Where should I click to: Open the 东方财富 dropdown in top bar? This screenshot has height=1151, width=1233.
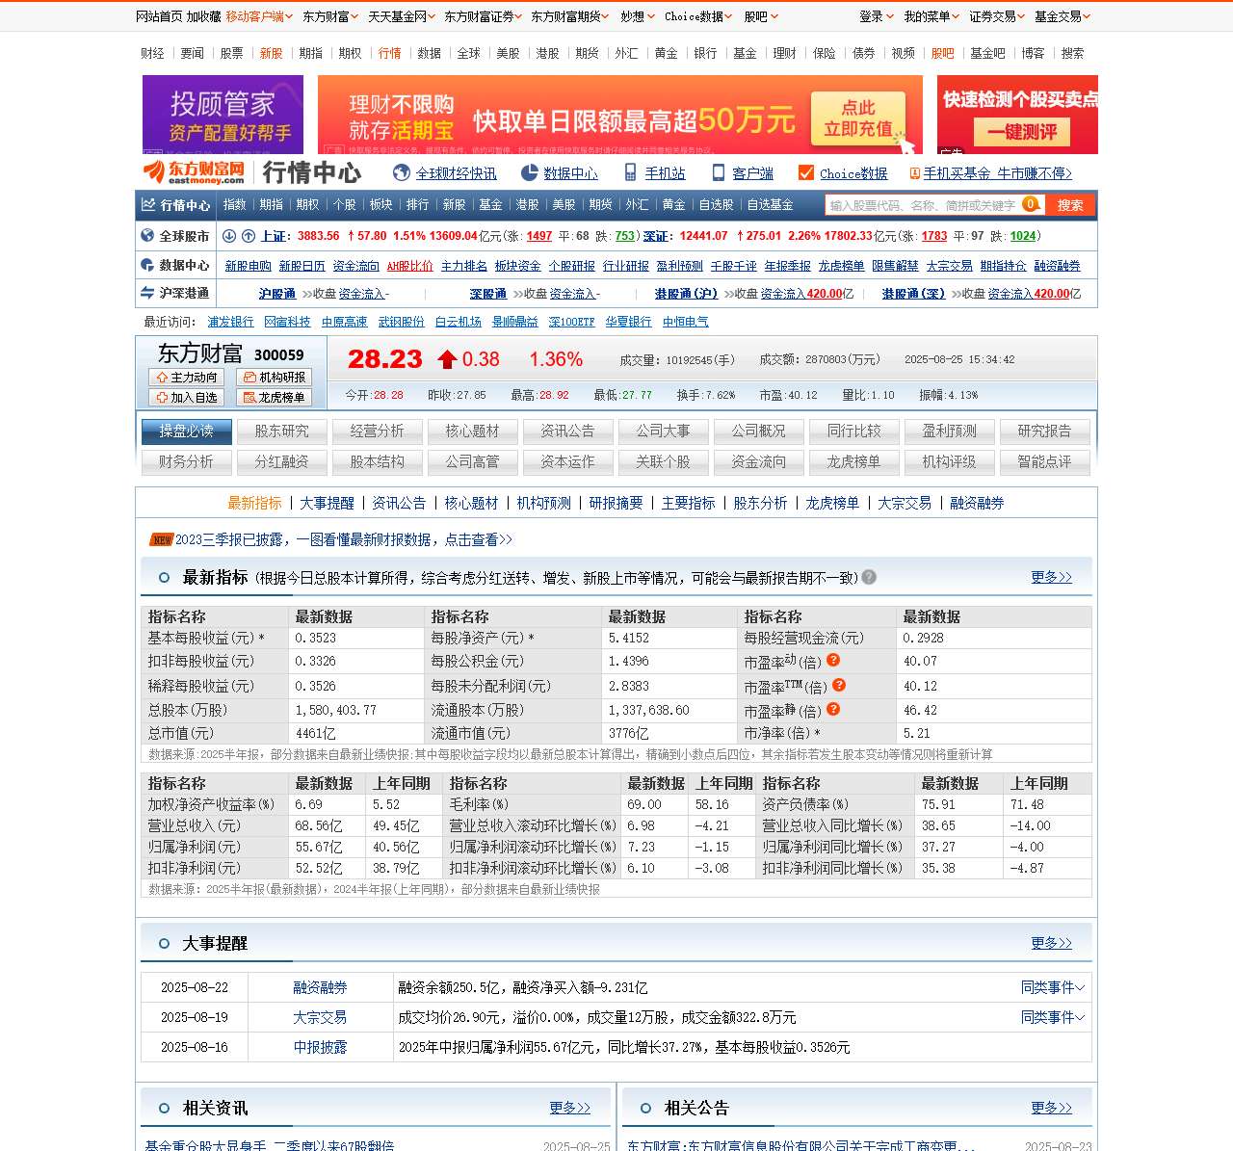(x=329, y=16)
